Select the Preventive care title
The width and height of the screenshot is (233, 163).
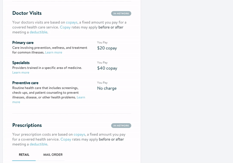coord(25,83)
